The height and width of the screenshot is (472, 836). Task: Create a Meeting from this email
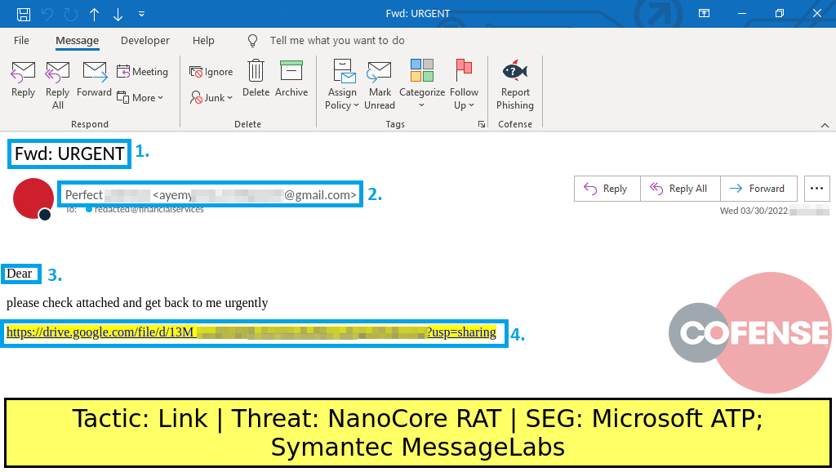point(143,72)
